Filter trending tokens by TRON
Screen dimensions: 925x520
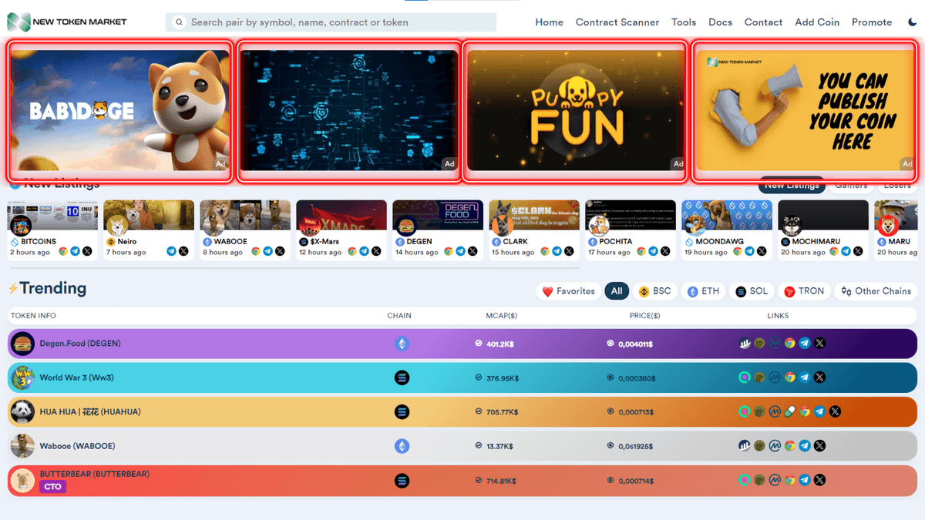pos(805,291)
